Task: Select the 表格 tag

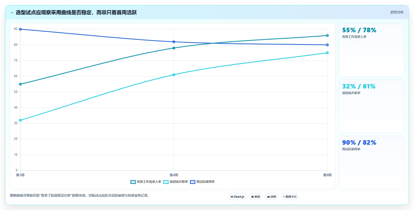Action: click(x=256, y=197)
